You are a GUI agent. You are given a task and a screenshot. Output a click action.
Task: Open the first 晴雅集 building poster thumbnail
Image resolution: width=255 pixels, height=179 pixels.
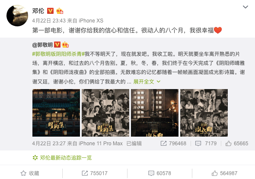click(x=56, y=113)
